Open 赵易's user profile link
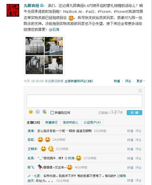The image size is (152, 185). [x=31, y=158]
